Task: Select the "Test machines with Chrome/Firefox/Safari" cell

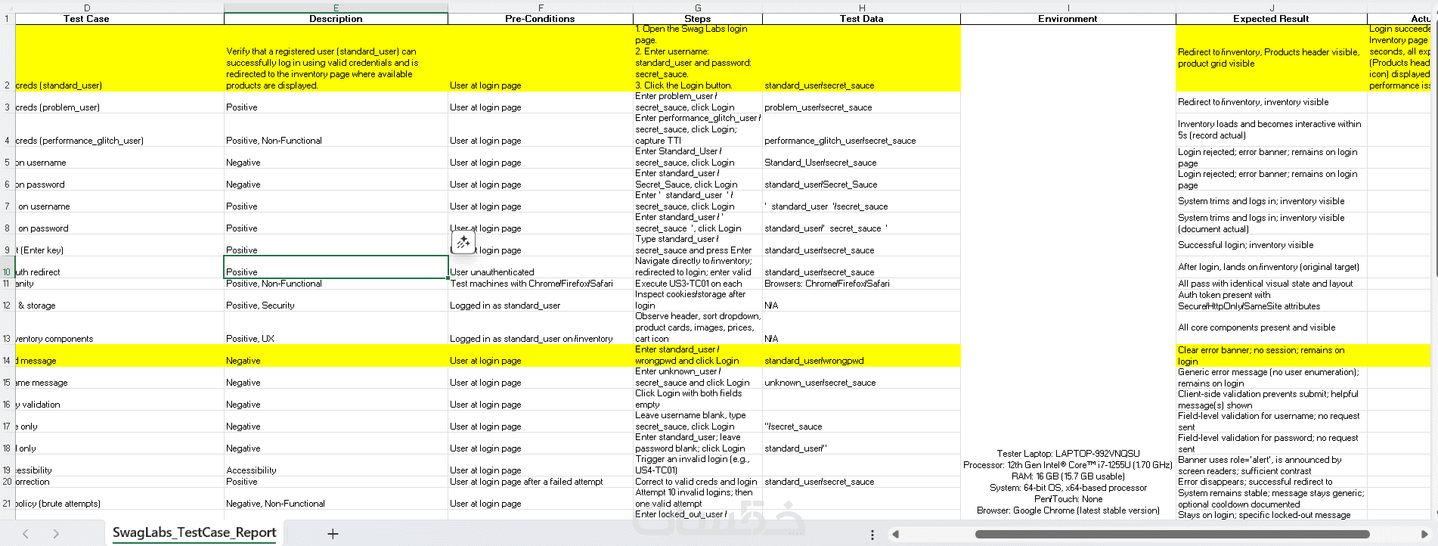Action: point(541,284)
